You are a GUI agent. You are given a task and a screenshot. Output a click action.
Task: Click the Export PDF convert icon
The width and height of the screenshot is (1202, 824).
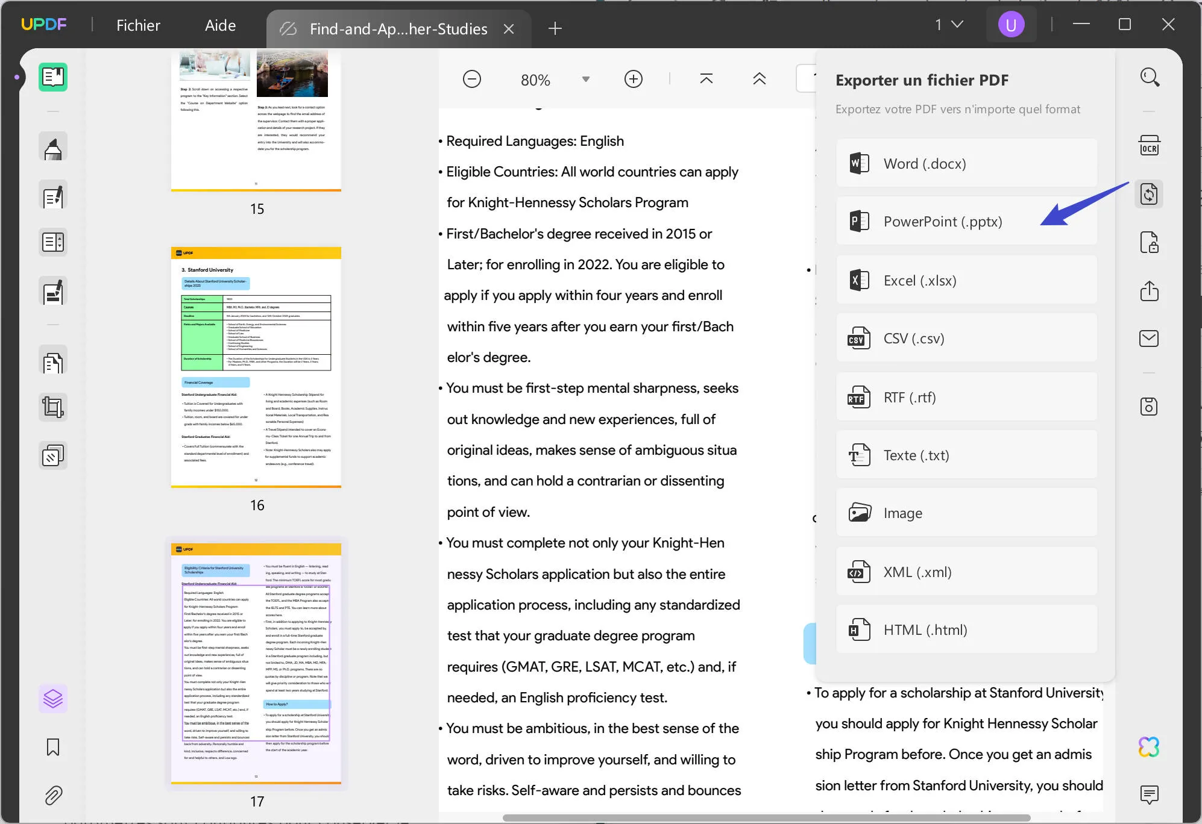click(x=1149, y=194)
